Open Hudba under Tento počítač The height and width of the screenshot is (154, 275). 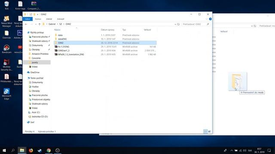(35, 86)
